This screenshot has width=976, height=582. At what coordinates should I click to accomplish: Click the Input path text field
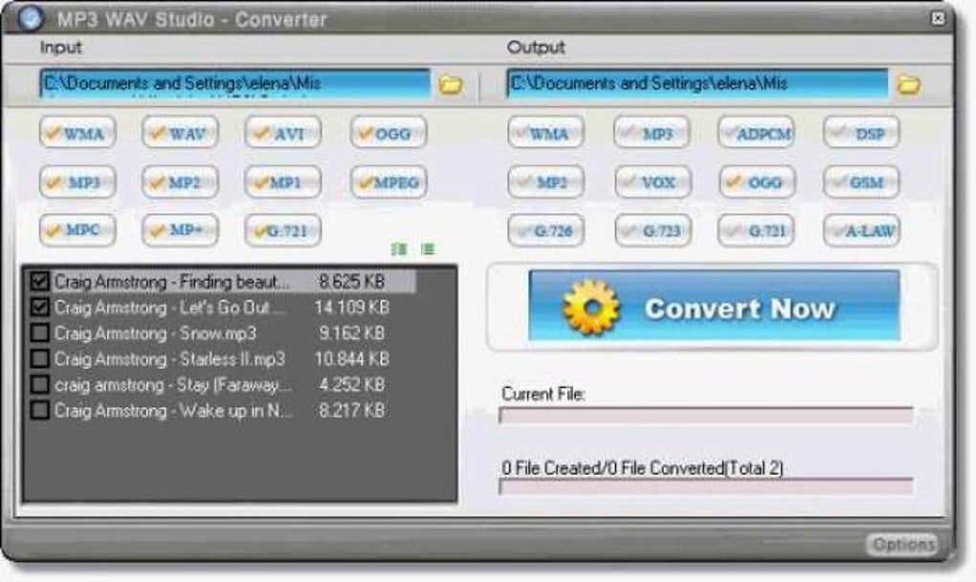pyautogui.click(x=235, y=83)
